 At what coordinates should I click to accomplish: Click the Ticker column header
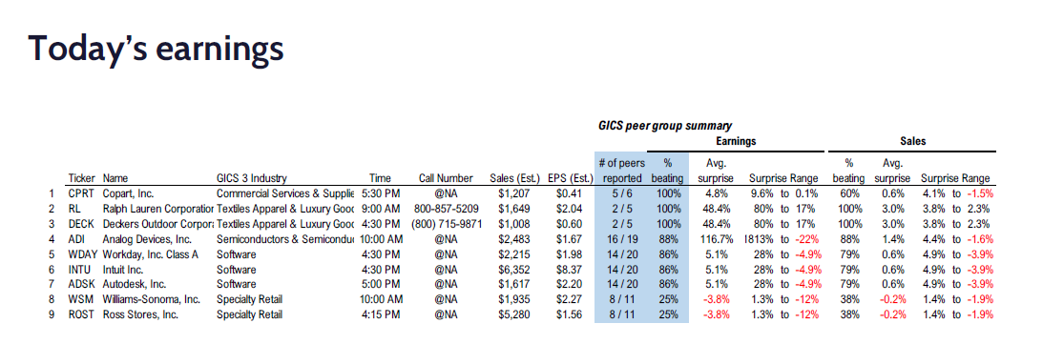(82, 178)
